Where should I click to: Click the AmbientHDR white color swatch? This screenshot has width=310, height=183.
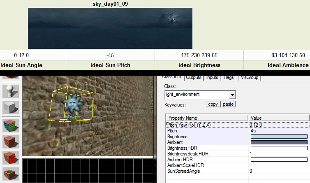tap(279, 160)
